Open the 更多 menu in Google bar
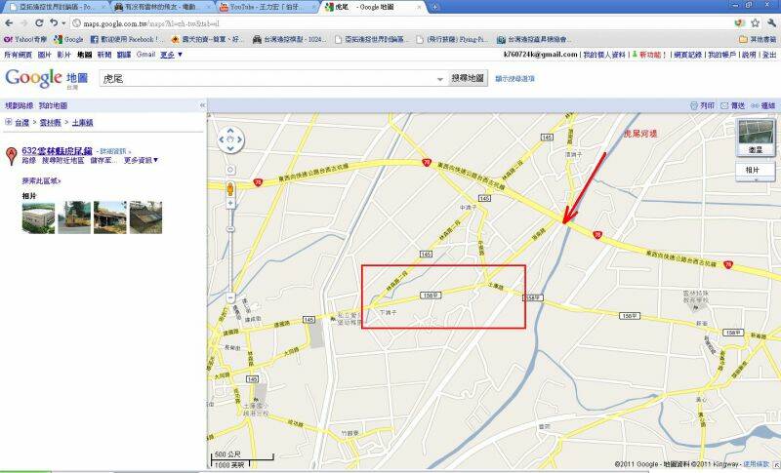 pyautogui.click(x=171, y=55)
